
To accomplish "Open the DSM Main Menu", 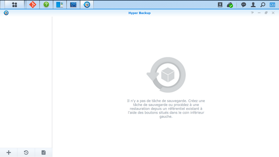I will click(14, 5).
